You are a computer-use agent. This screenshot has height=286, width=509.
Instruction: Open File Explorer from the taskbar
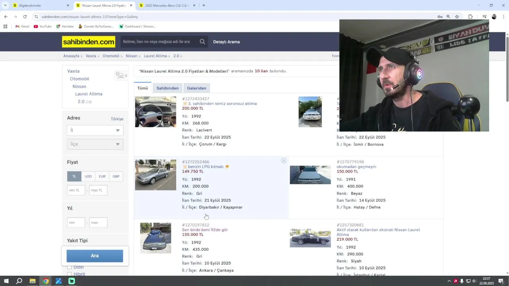coord(33,281)
